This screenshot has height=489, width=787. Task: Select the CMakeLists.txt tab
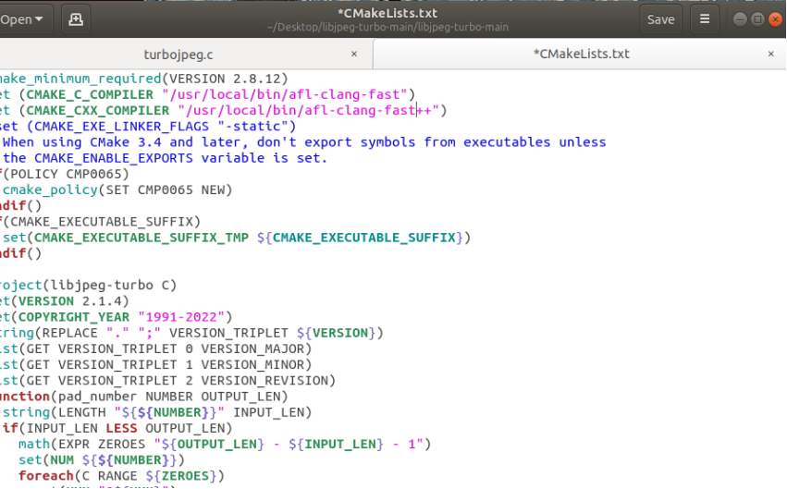(581, 55)
